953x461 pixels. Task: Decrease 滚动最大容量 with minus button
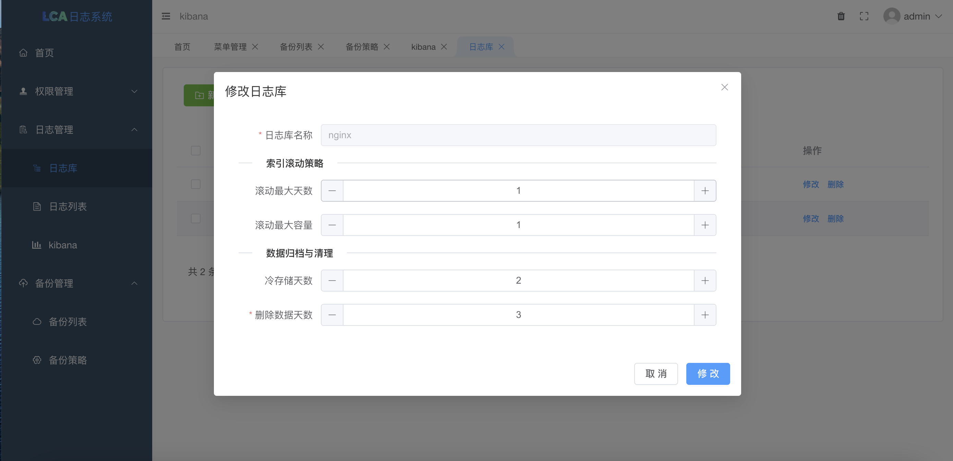332,225
